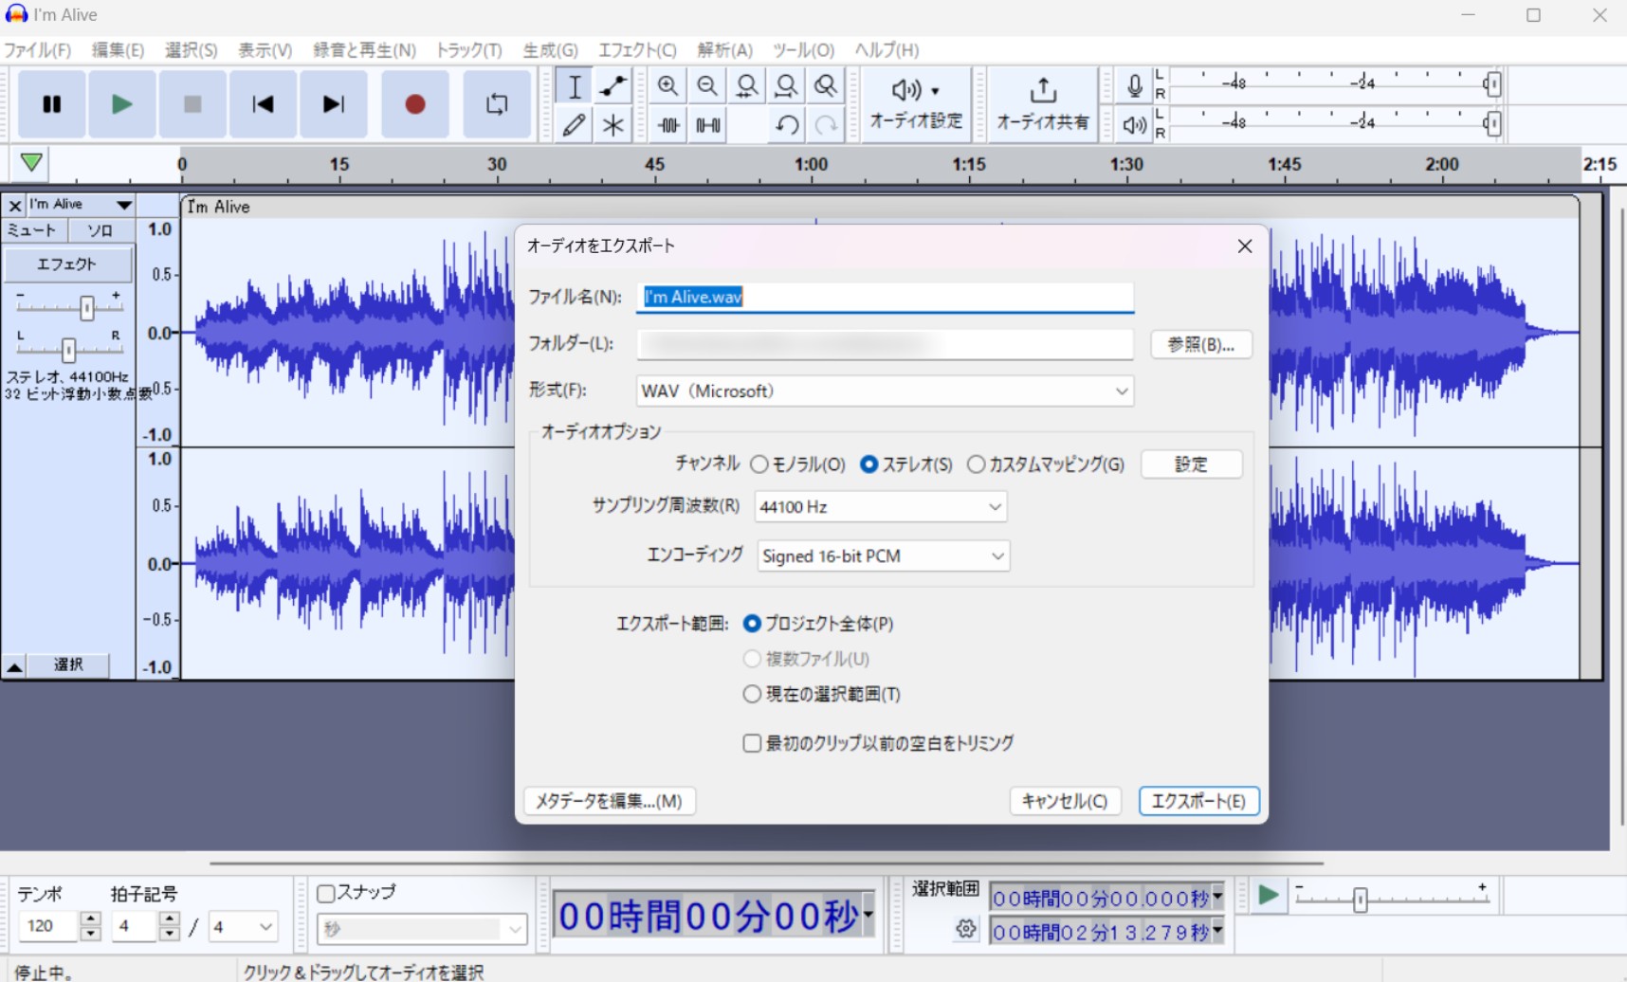Select the Envelope tool
Viewport: 1627px width, 982px height.
point(613,86)
